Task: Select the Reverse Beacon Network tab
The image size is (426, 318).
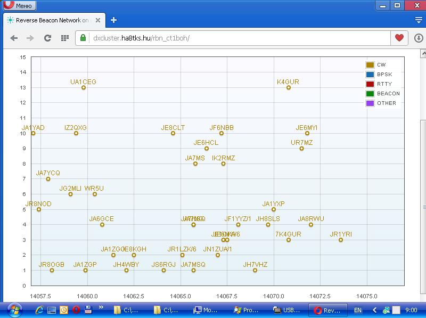Action: tap(54, 20)
